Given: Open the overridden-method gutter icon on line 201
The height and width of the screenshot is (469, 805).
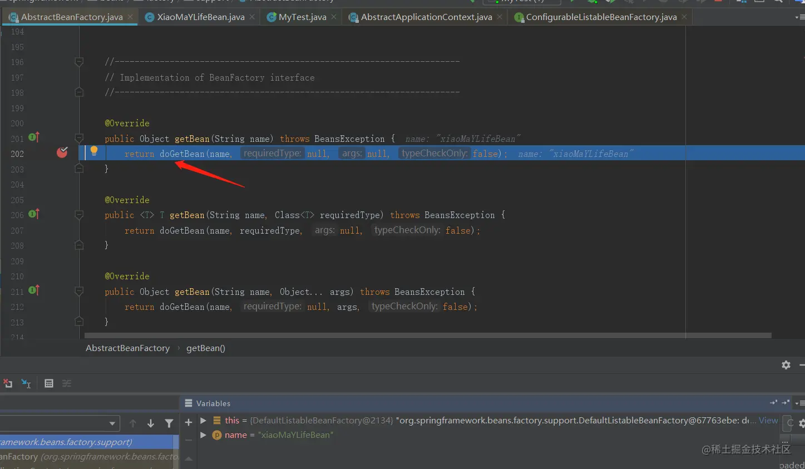Looking at the screenshot, I should point(34,137).
